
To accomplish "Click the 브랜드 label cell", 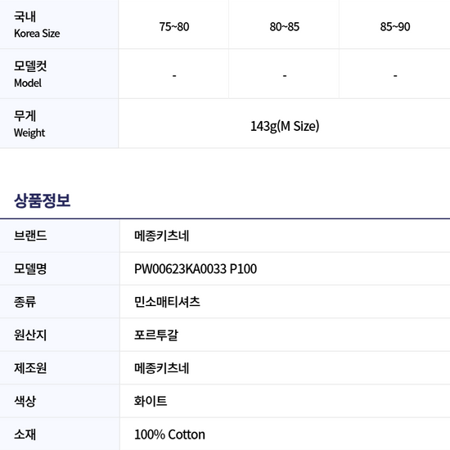I will point(60,236).
